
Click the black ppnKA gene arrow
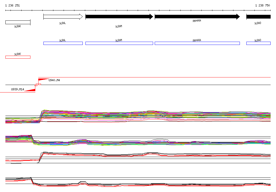coord(197,17)
